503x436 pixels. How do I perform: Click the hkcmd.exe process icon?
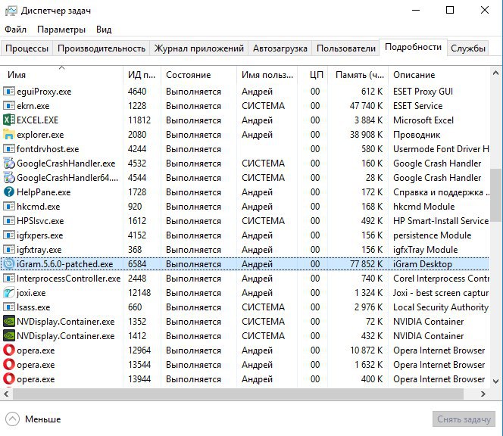click(9, 206)
